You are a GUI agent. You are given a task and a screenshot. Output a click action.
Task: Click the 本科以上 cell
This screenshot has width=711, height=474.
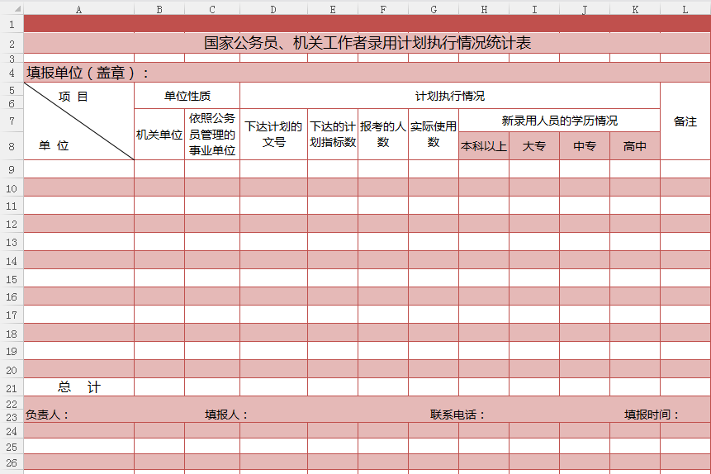click(x=484, y=147)
